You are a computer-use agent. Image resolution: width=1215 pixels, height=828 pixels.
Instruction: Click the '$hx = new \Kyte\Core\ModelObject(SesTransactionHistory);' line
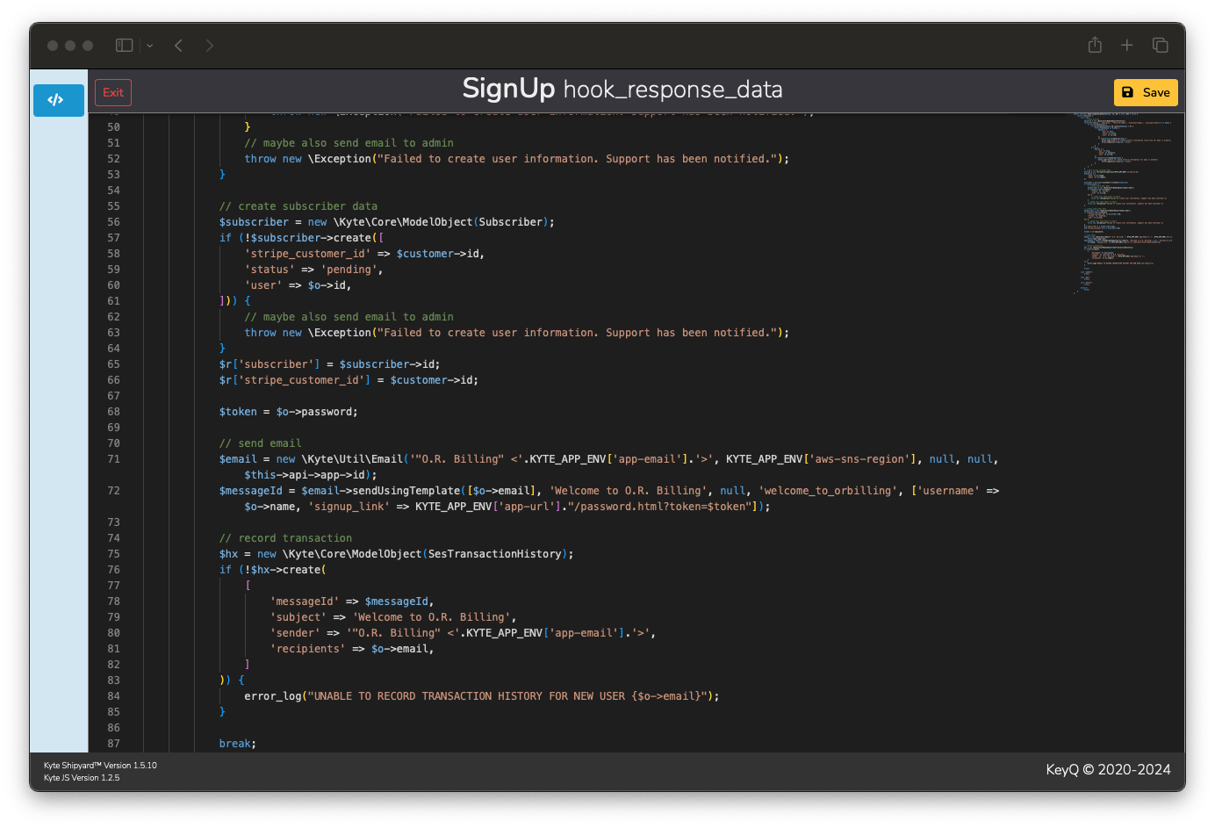(x=397, y=554)
